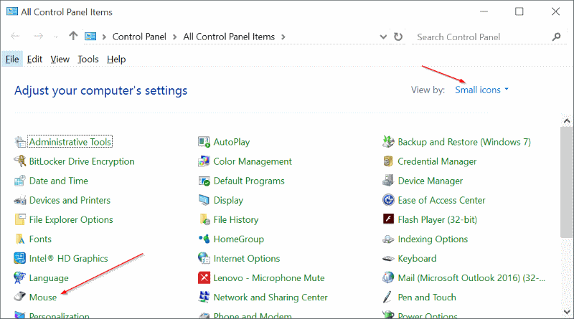Click the AutoPlay icon
Viewport: 574px width, 319px height.
point(204,142)
